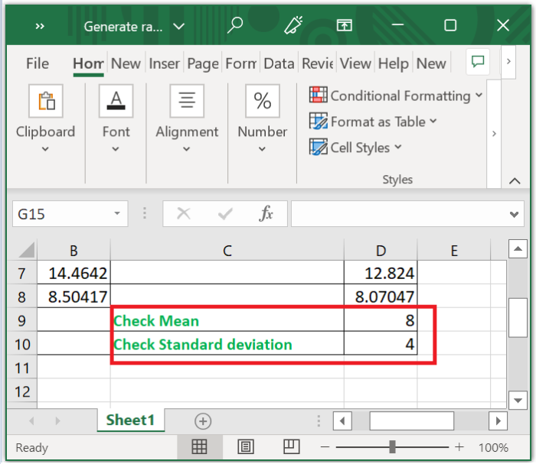This screenshot has height=464, width=536.
Task: Click vertical scrollbar down arrow
Action: click(x=518, y=401)
